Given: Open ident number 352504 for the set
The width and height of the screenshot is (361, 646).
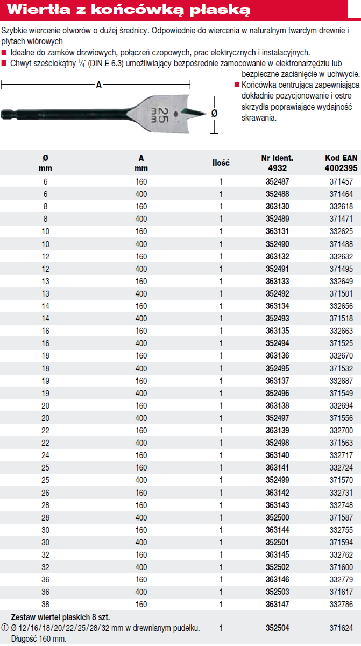Looking at the screenshot, I should pyautogui.click(x=277, y=628).
